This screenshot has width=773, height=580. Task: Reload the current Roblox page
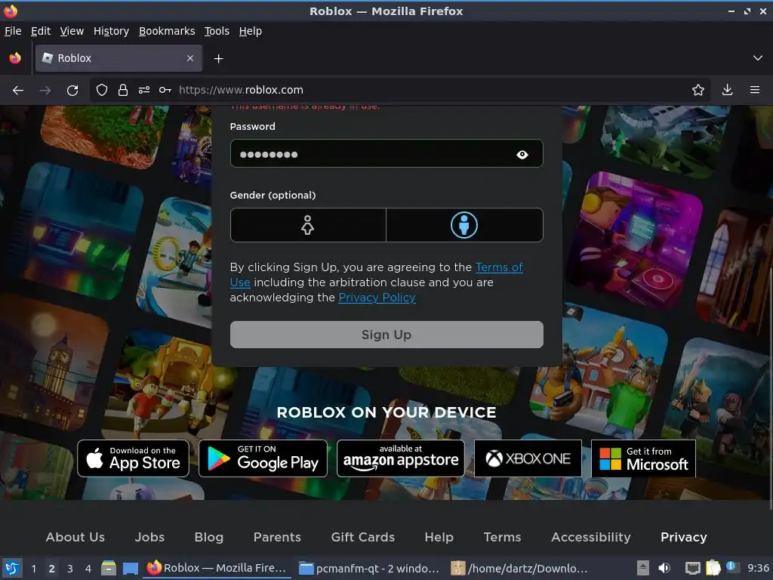coord(72,91)
